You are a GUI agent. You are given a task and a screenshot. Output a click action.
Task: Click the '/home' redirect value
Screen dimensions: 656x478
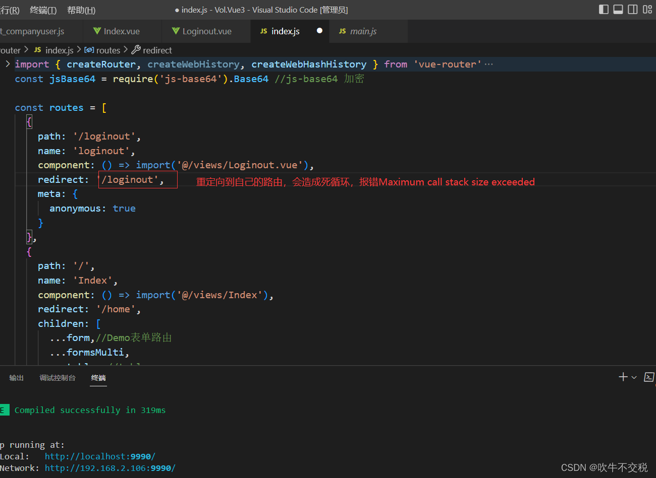point(116,309)
